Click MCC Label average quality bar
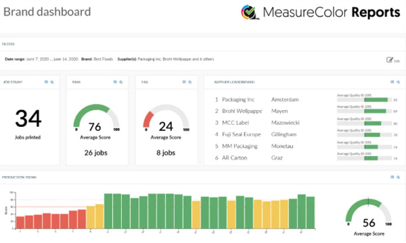This screenshot has width=406, height=243. (x=364, y=124)
